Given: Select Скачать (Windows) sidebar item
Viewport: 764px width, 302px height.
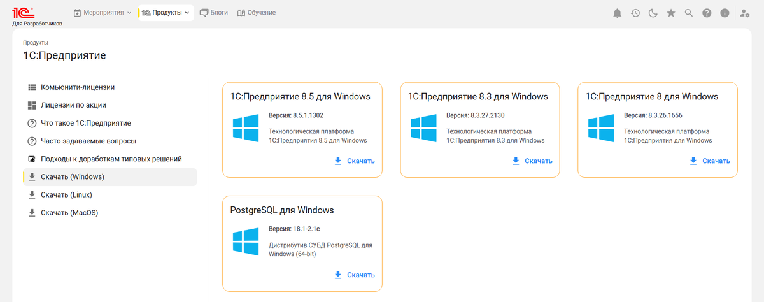Looking at the screenshot, I should (x=110, y=177).
